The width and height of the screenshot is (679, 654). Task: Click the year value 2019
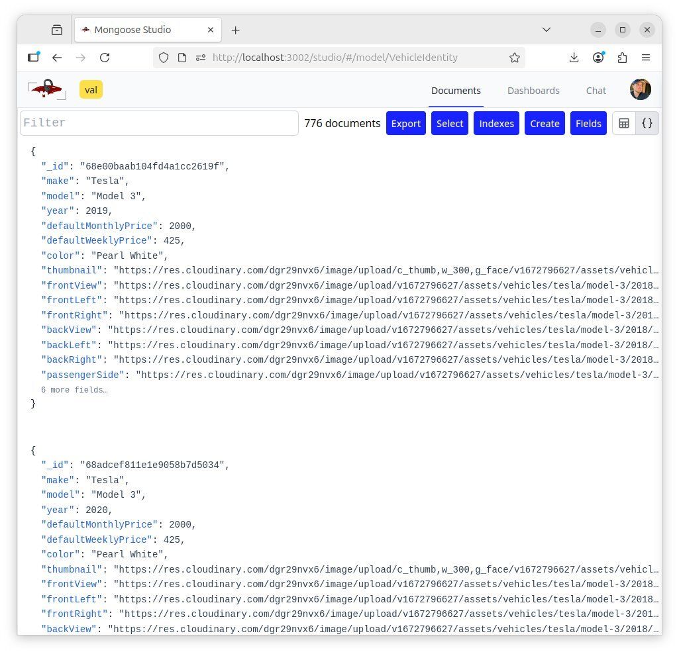[97, 210]
